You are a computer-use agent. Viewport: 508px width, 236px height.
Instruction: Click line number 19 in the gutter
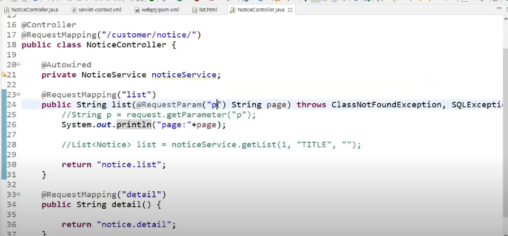tap(12, 55)
